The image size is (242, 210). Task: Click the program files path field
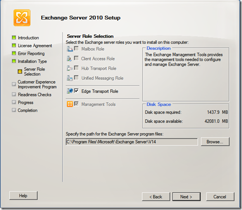tap(132, 142)
